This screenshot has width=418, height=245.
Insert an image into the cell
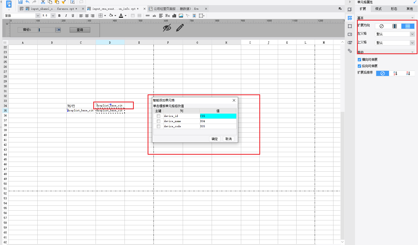[x=181, y=16]
